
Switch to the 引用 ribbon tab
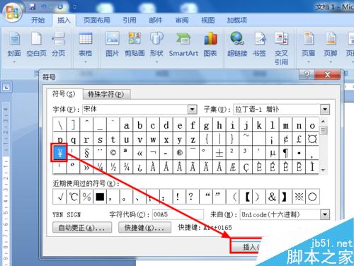click(x=130, y=20)
